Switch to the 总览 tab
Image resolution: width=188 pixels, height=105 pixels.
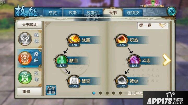(x=53, y=13)
